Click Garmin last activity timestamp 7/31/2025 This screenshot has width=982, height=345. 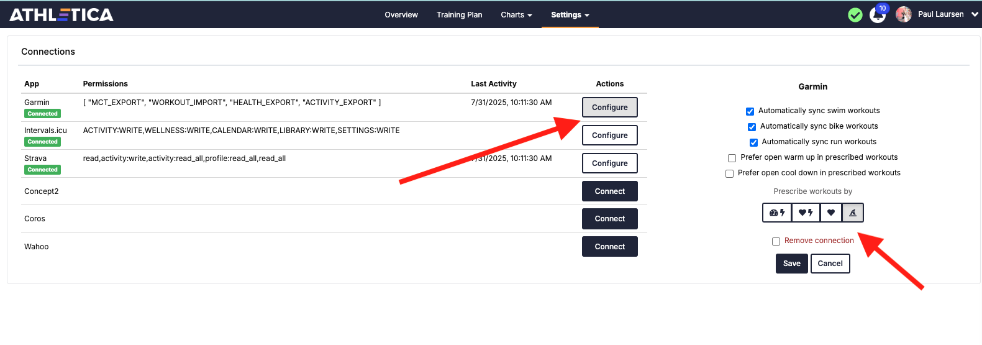click(x=511, y=103)
